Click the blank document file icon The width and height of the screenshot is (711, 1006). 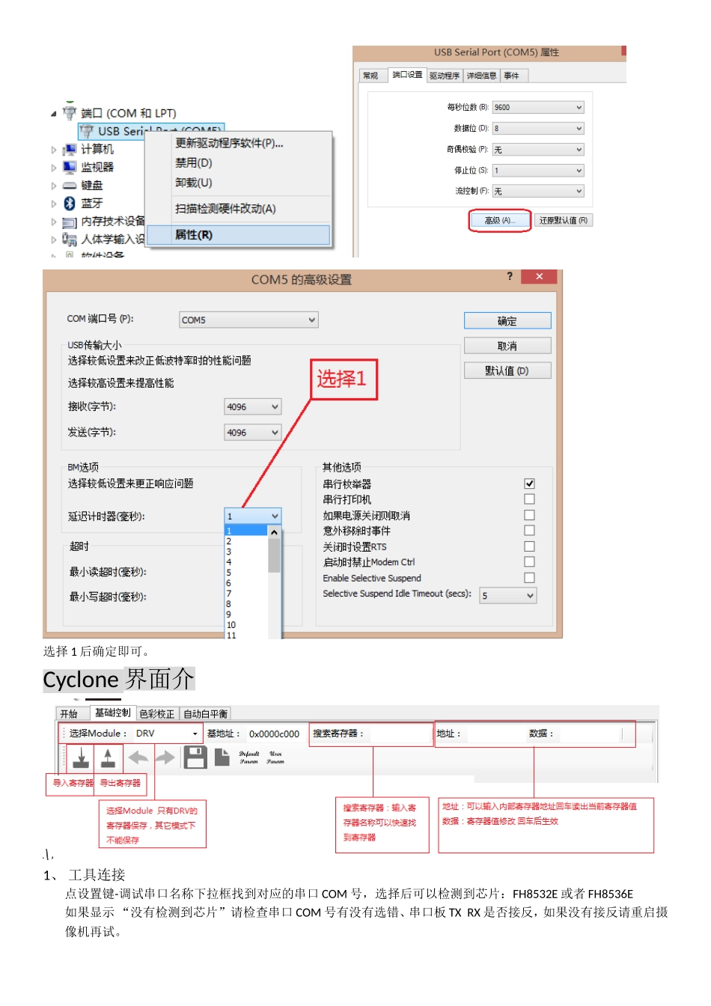point(222,757)
